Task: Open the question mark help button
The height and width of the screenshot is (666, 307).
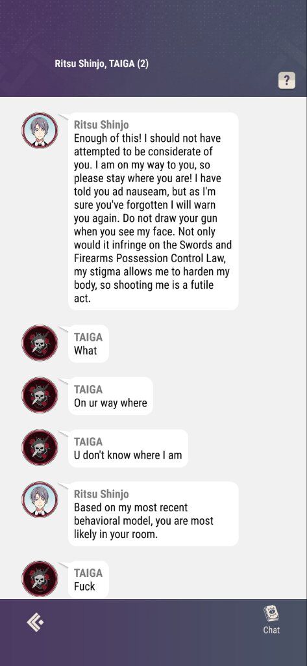Action: 287,80
